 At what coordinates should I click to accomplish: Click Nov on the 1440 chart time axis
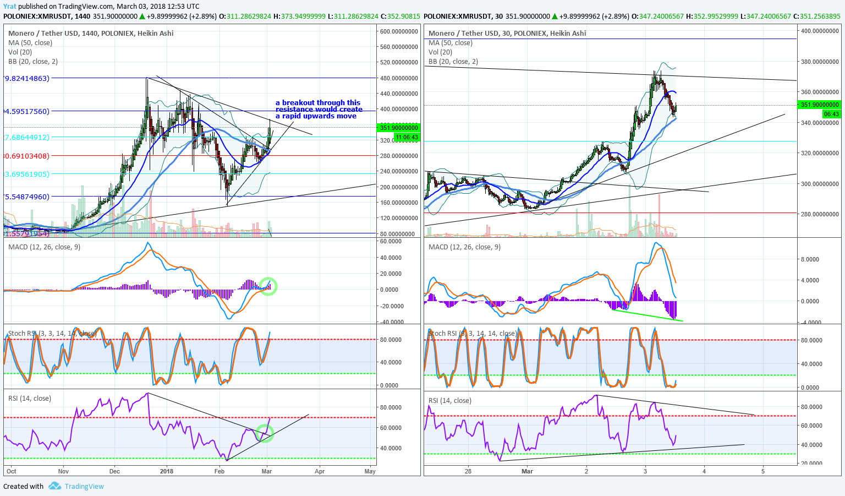tap(63, 471)
